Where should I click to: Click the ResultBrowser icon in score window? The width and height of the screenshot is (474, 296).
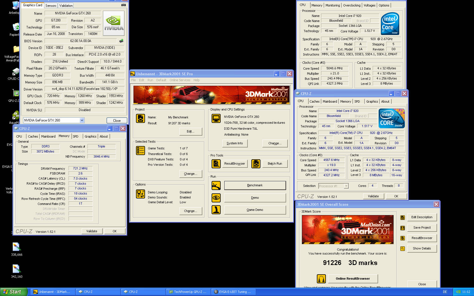(403, 238)
